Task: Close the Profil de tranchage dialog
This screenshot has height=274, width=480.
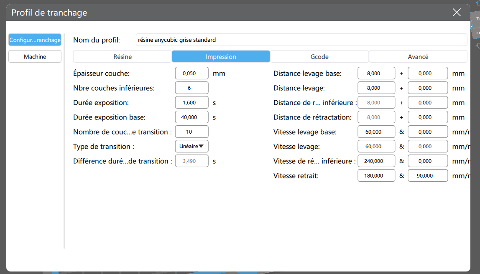Action: point(457,12)
